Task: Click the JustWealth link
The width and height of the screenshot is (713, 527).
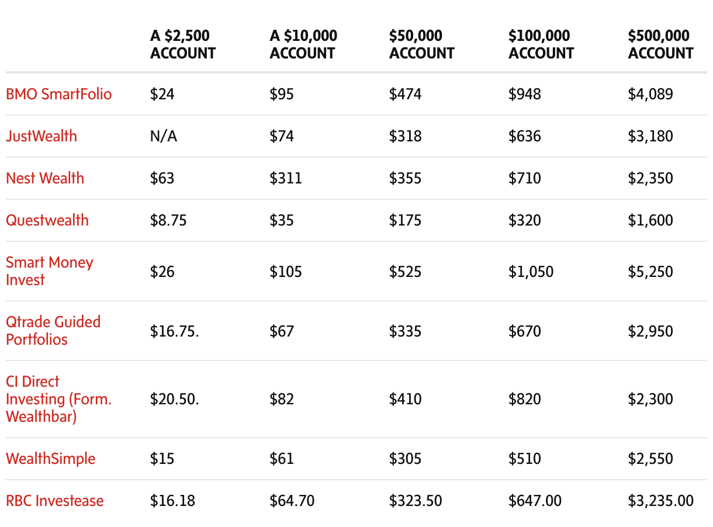Action: [x=41, y=136]
